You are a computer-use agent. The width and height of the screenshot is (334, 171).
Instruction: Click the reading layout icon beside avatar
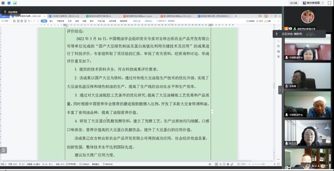[x=260, y=16]
